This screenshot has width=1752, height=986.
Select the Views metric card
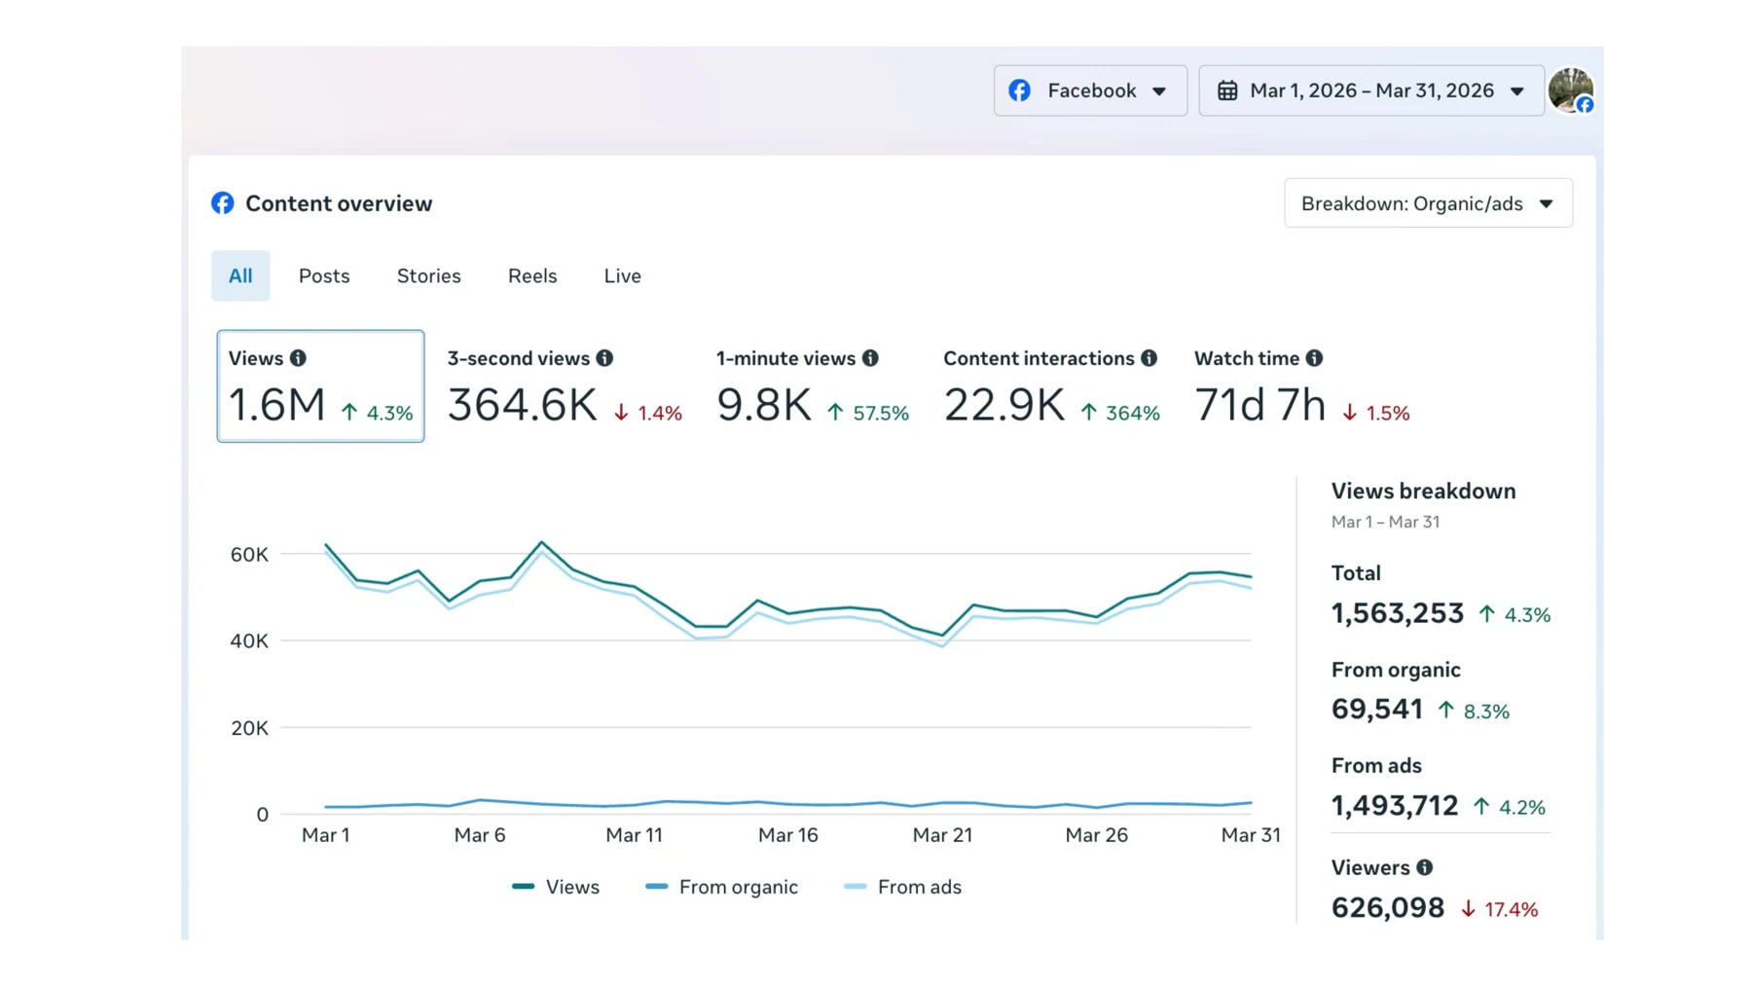click(320, 385)
